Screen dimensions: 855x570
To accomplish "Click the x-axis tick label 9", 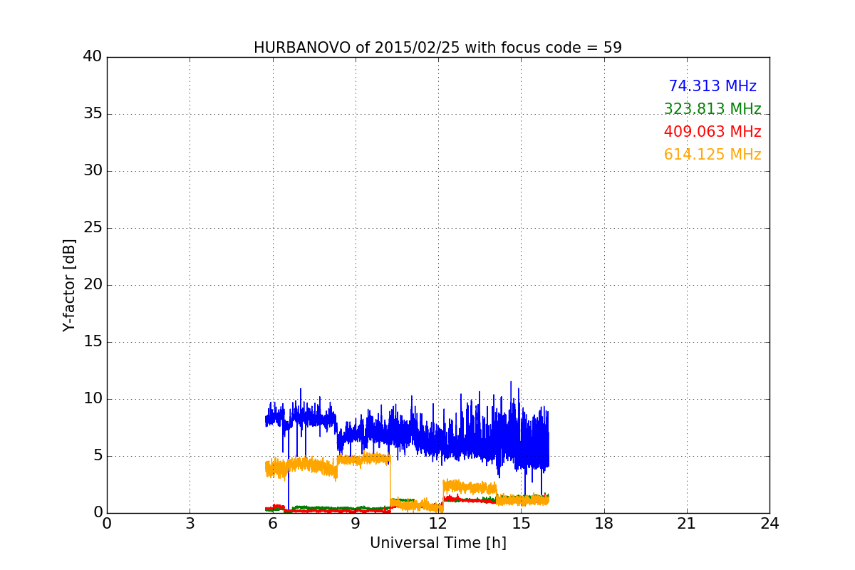I will pyautogui.click(x=356, y=524).
